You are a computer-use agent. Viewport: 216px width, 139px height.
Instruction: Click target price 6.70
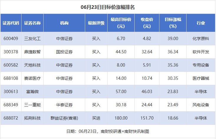[121, 39]
